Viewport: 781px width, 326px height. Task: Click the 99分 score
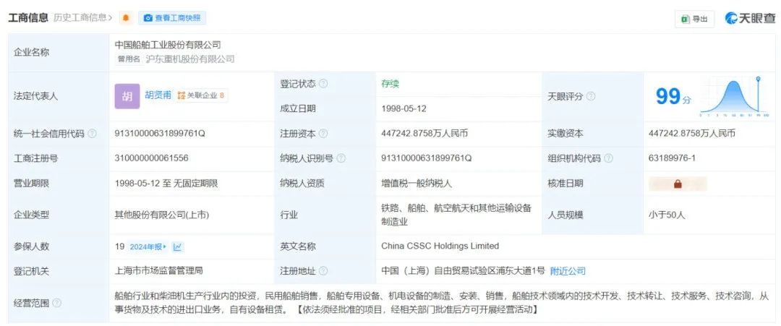pos(673,97)
